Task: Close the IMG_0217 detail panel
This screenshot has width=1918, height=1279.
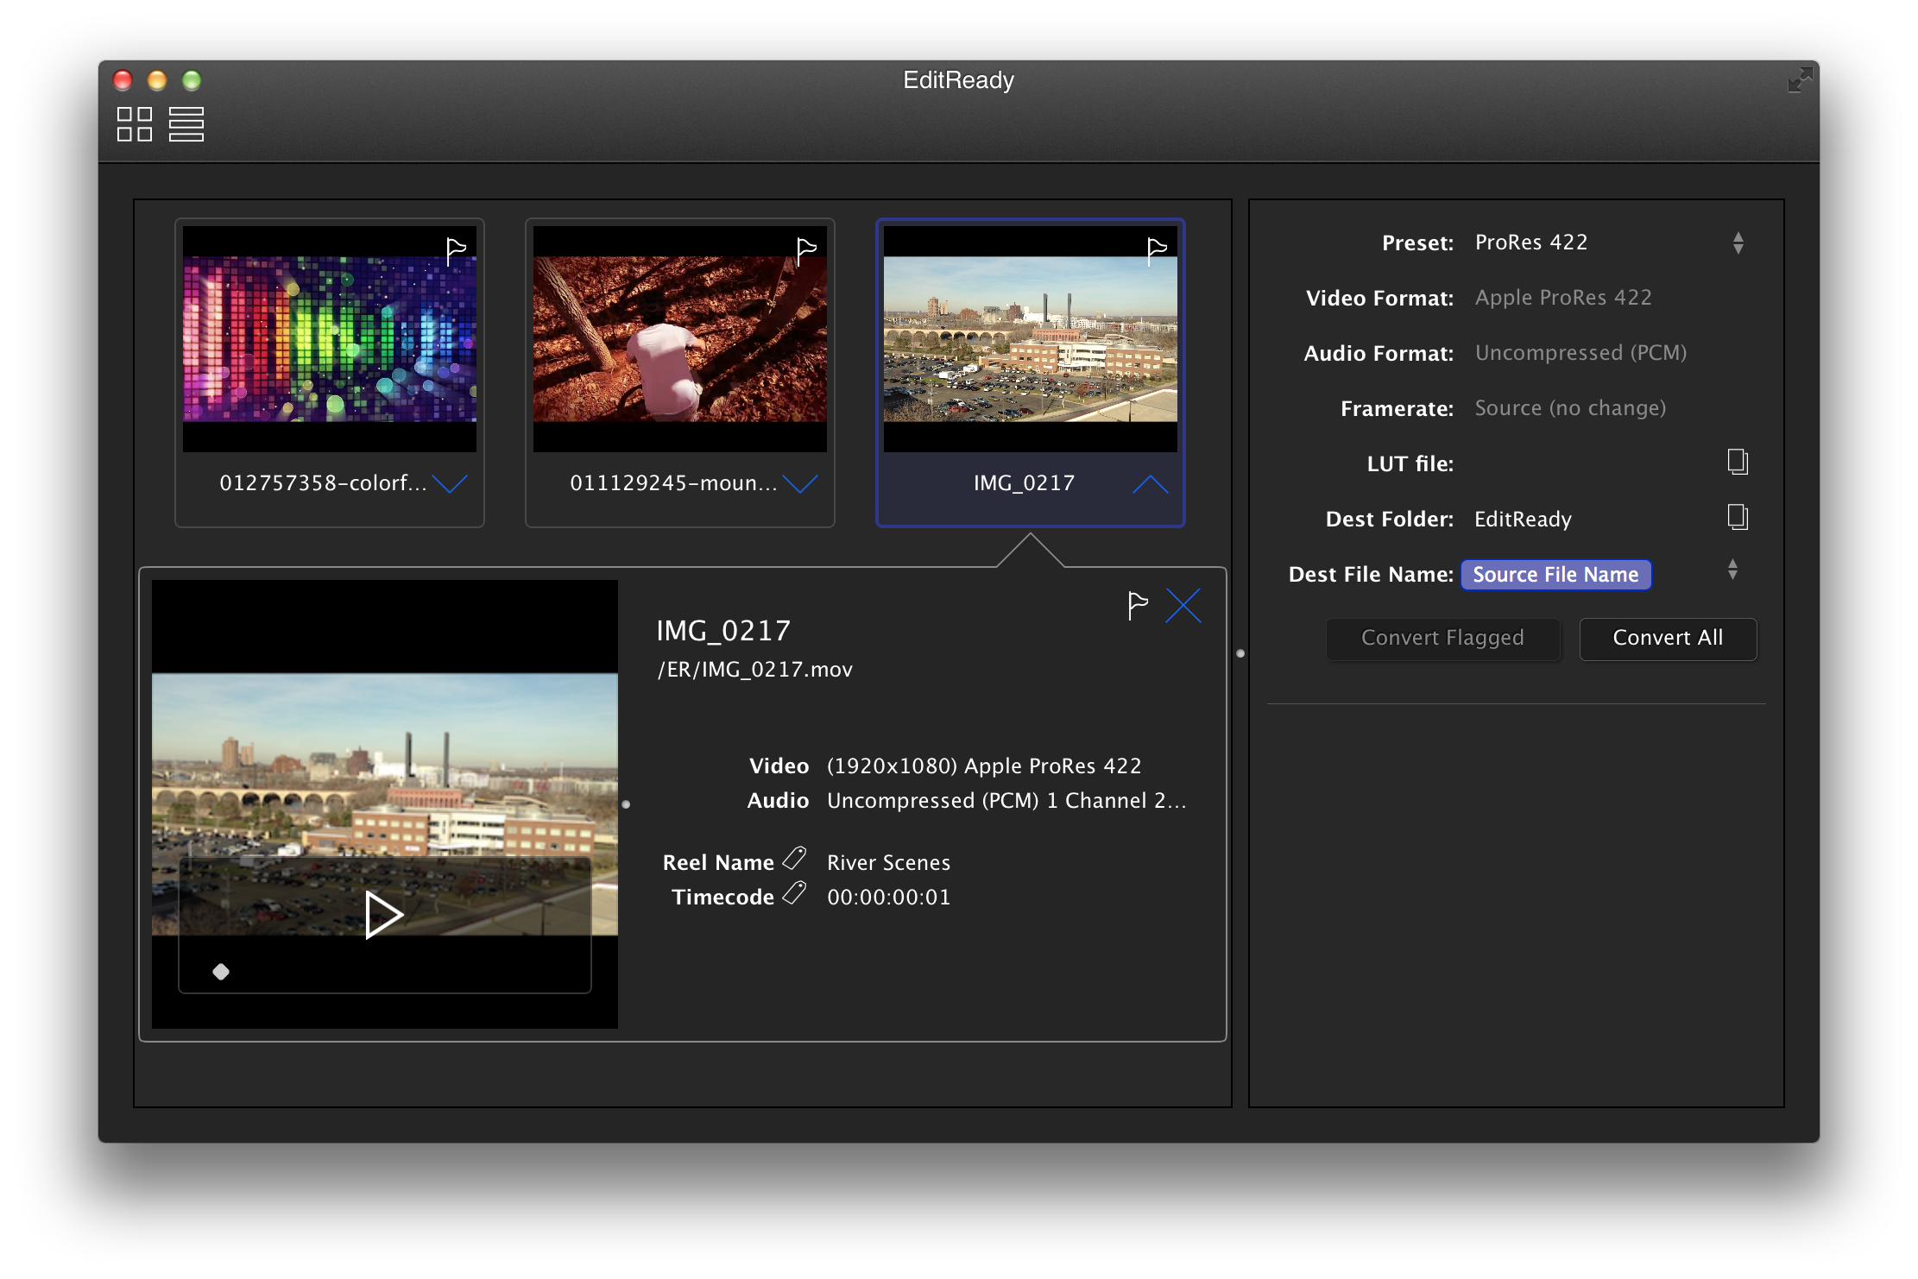Action: click(1183, 606)
